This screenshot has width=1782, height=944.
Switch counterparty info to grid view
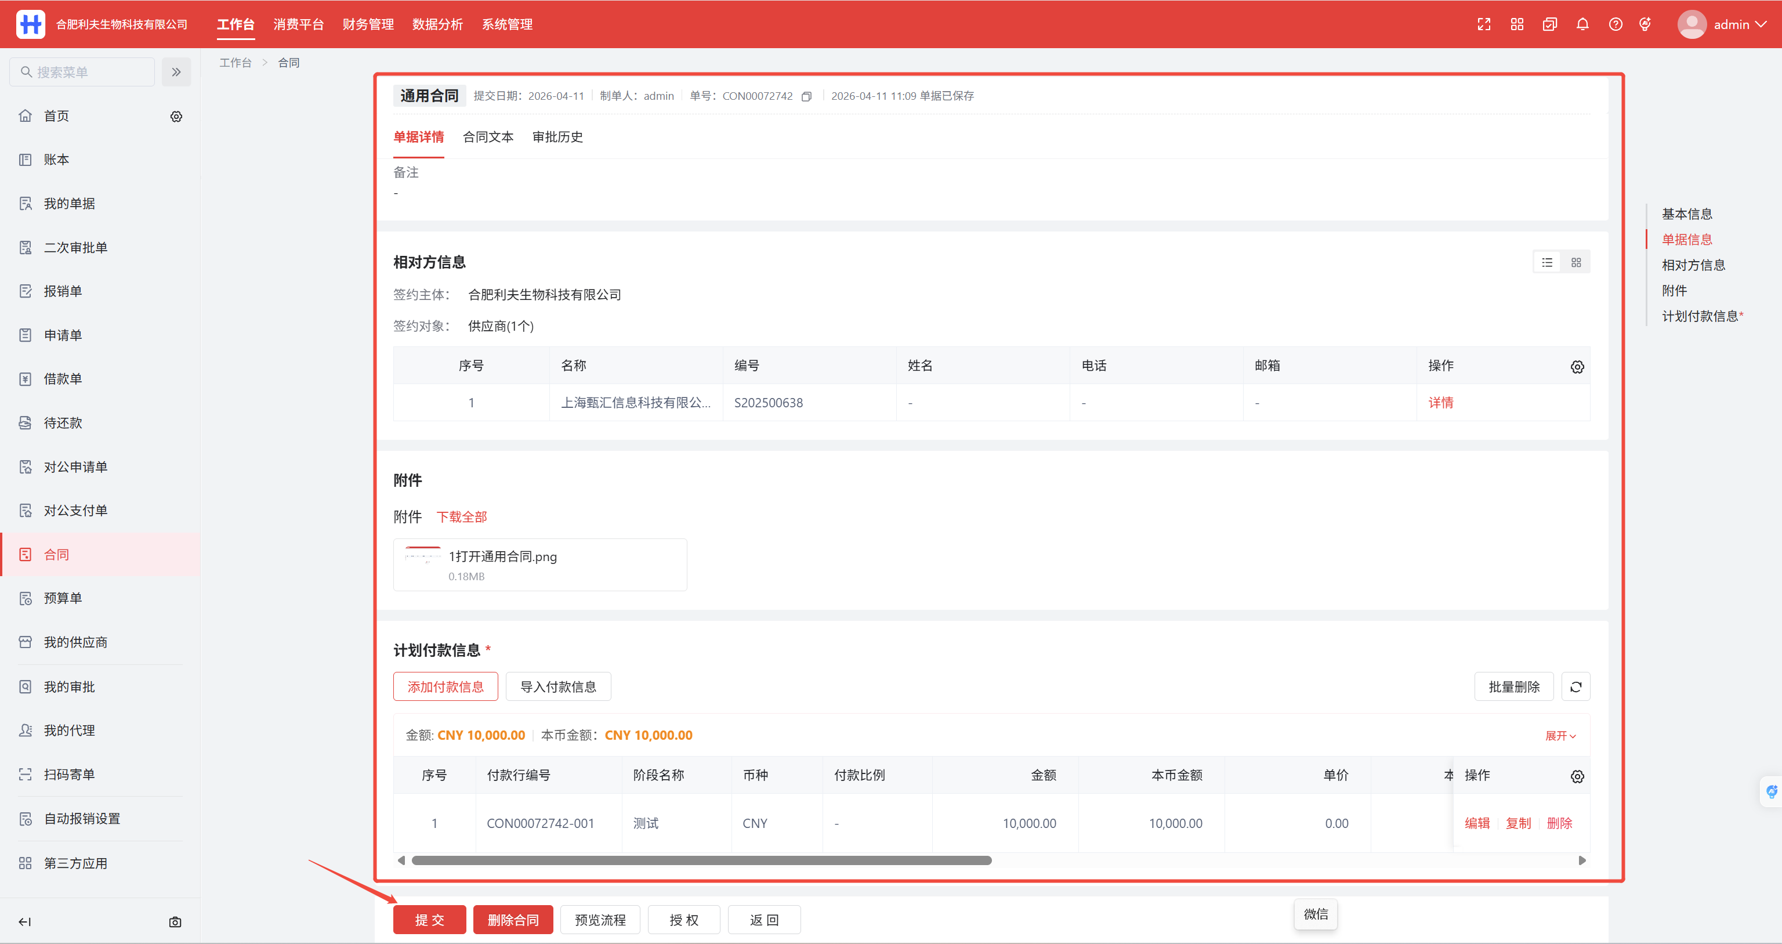click(x=1576, y=262)
